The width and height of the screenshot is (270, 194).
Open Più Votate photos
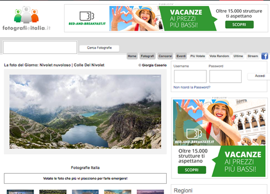[x=198, y=56]
